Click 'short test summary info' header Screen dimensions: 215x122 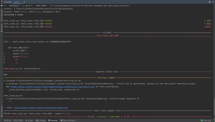pyautogui.click(x=107, y=111)
